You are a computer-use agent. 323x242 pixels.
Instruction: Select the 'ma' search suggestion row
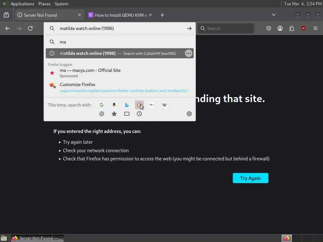[x=120, y=42]
